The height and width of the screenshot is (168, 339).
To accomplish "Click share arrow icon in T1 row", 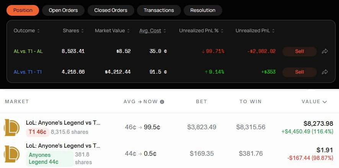I will (325, 72).
